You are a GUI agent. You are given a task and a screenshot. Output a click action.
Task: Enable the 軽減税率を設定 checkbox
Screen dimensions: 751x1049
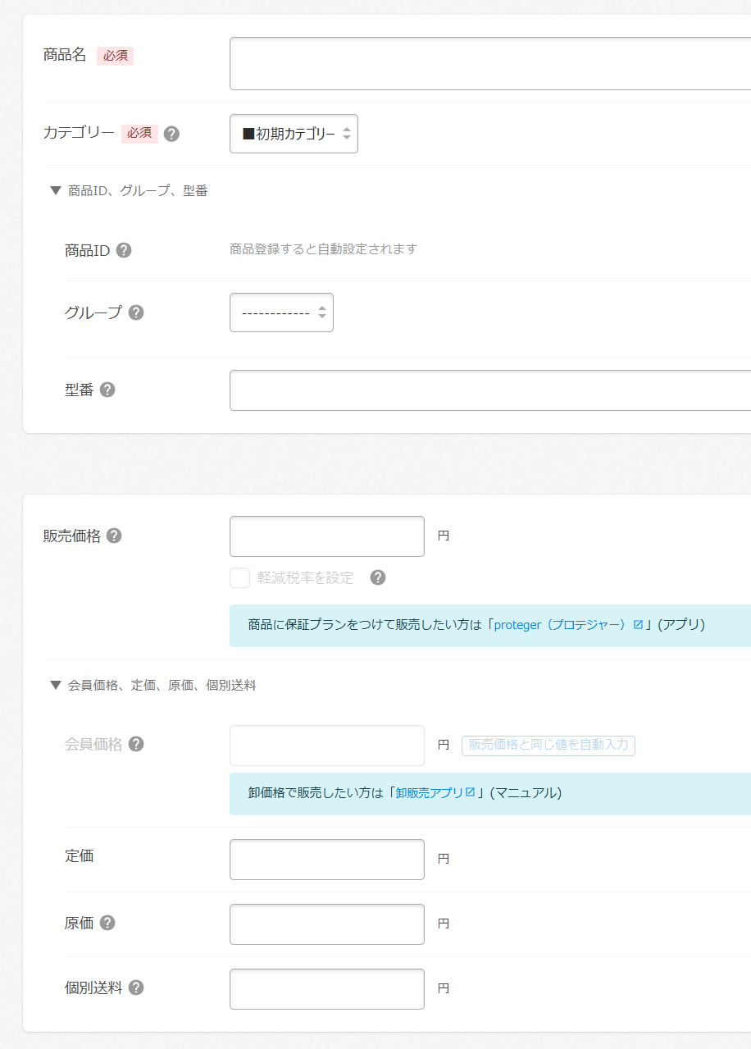[239, 577]
